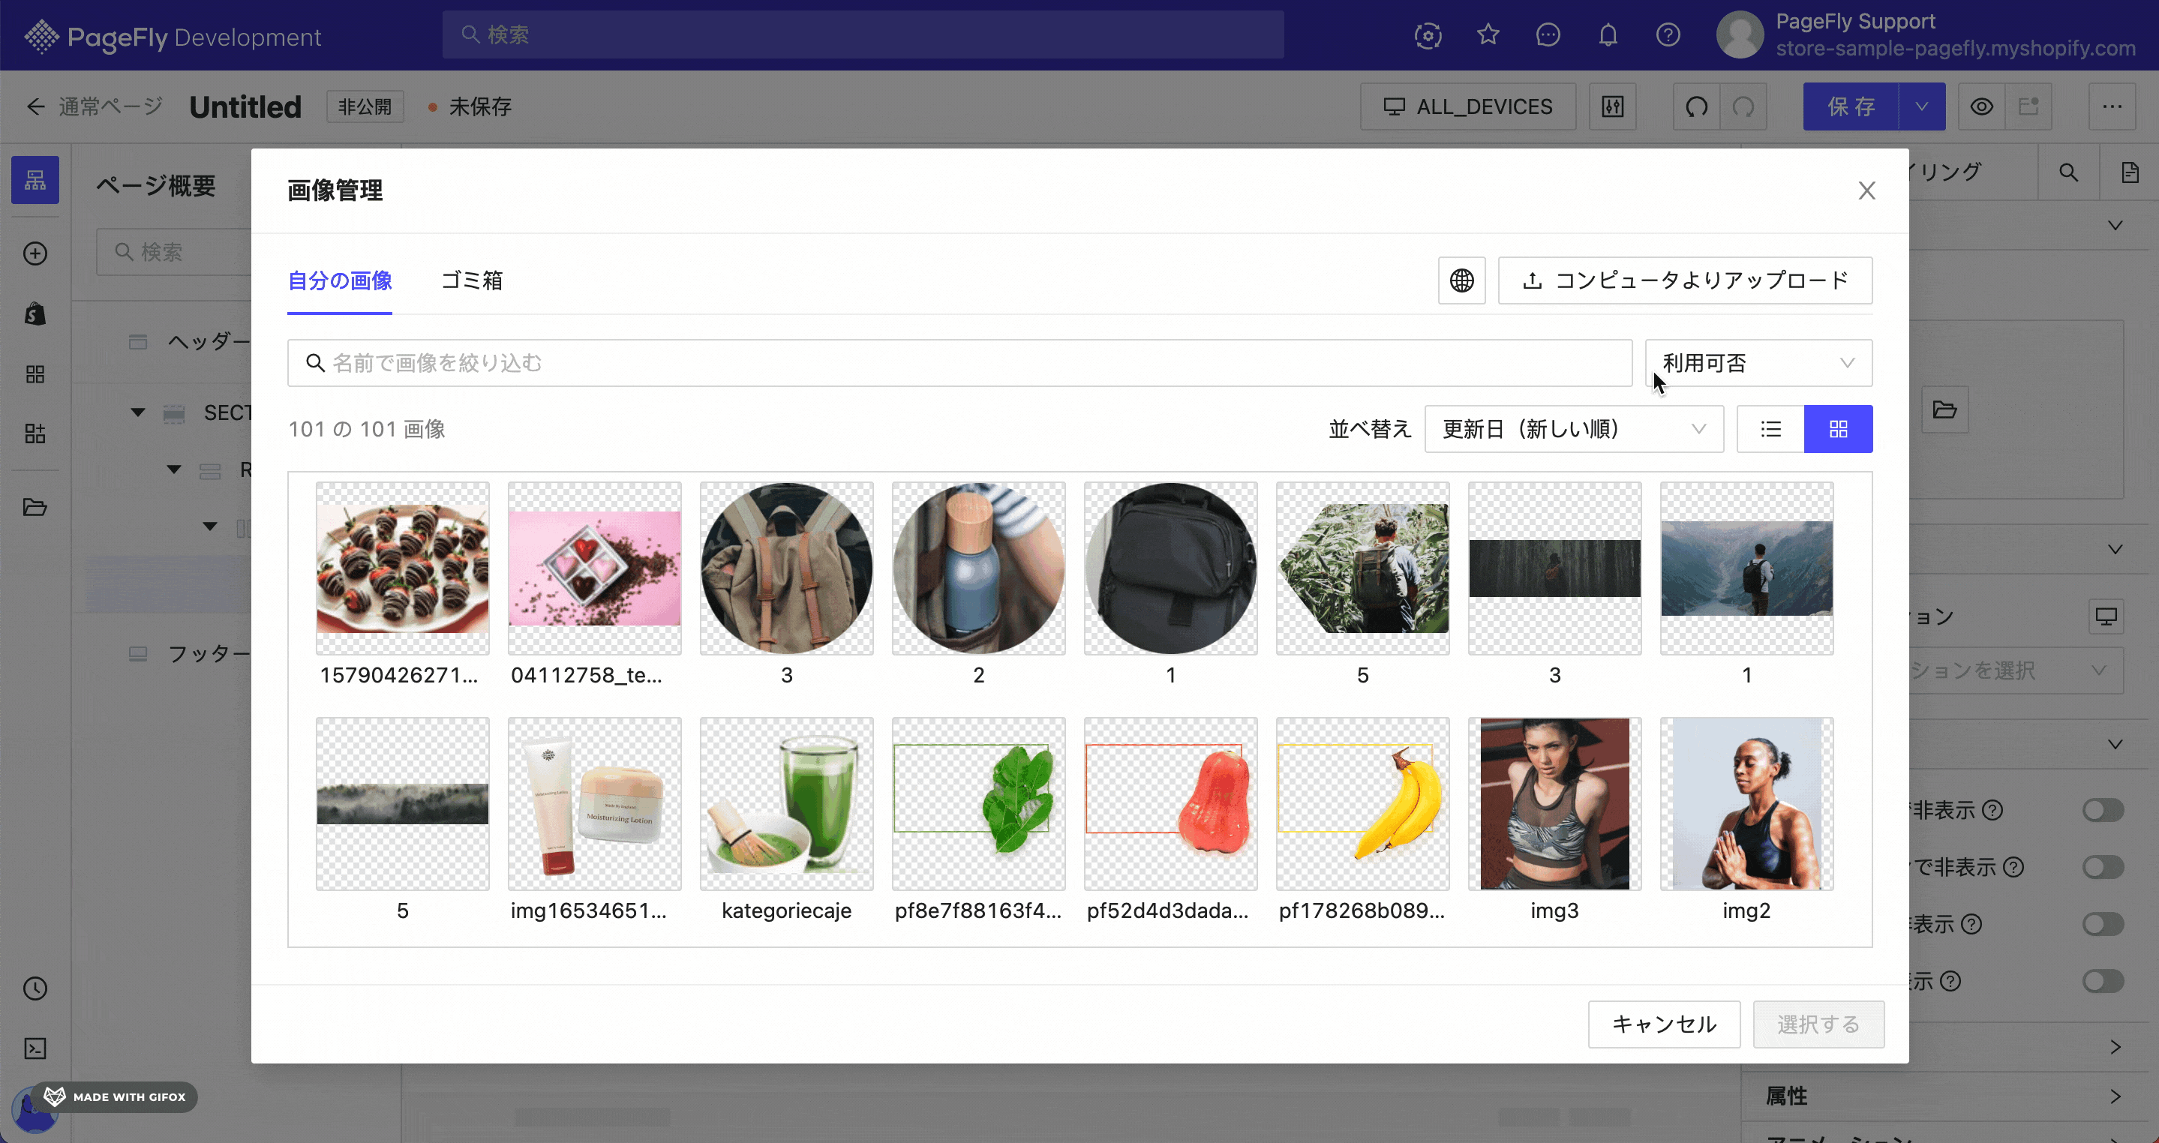Select the pink heart chocolates image 04112758_te
The width and height of the screenshot is (2159, 1143).
(594, 568)
